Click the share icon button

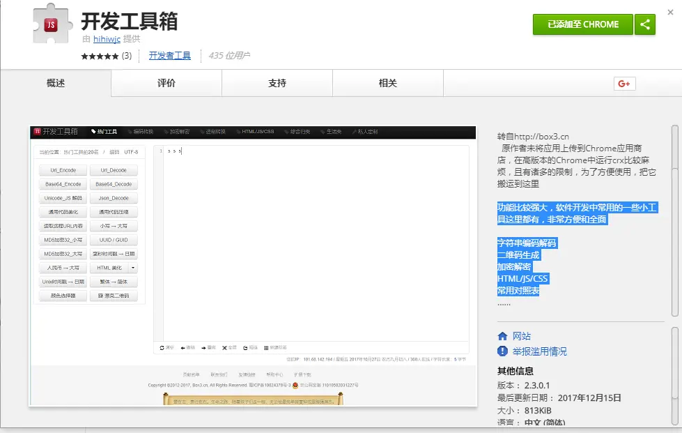pyautogui.click(x=645, y=24)
